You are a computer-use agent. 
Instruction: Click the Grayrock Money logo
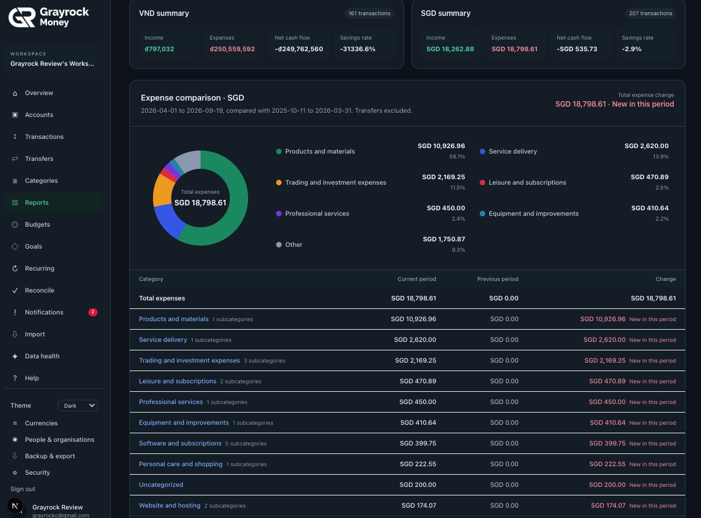tap(49, 18)
